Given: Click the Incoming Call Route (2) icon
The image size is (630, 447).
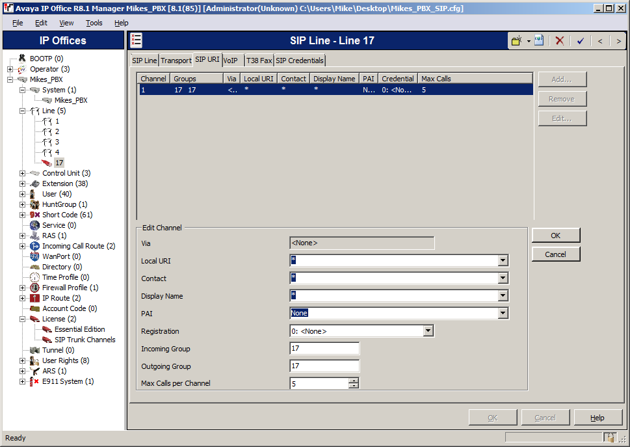Looking at the screenshot, I should pos(35,247).
